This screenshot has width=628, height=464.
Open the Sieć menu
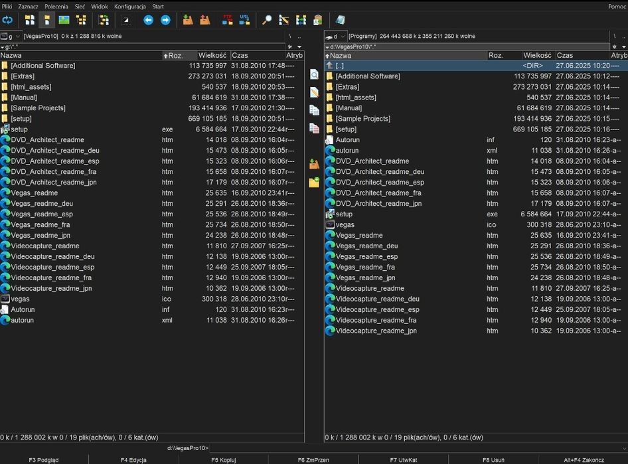coord(80,7)
